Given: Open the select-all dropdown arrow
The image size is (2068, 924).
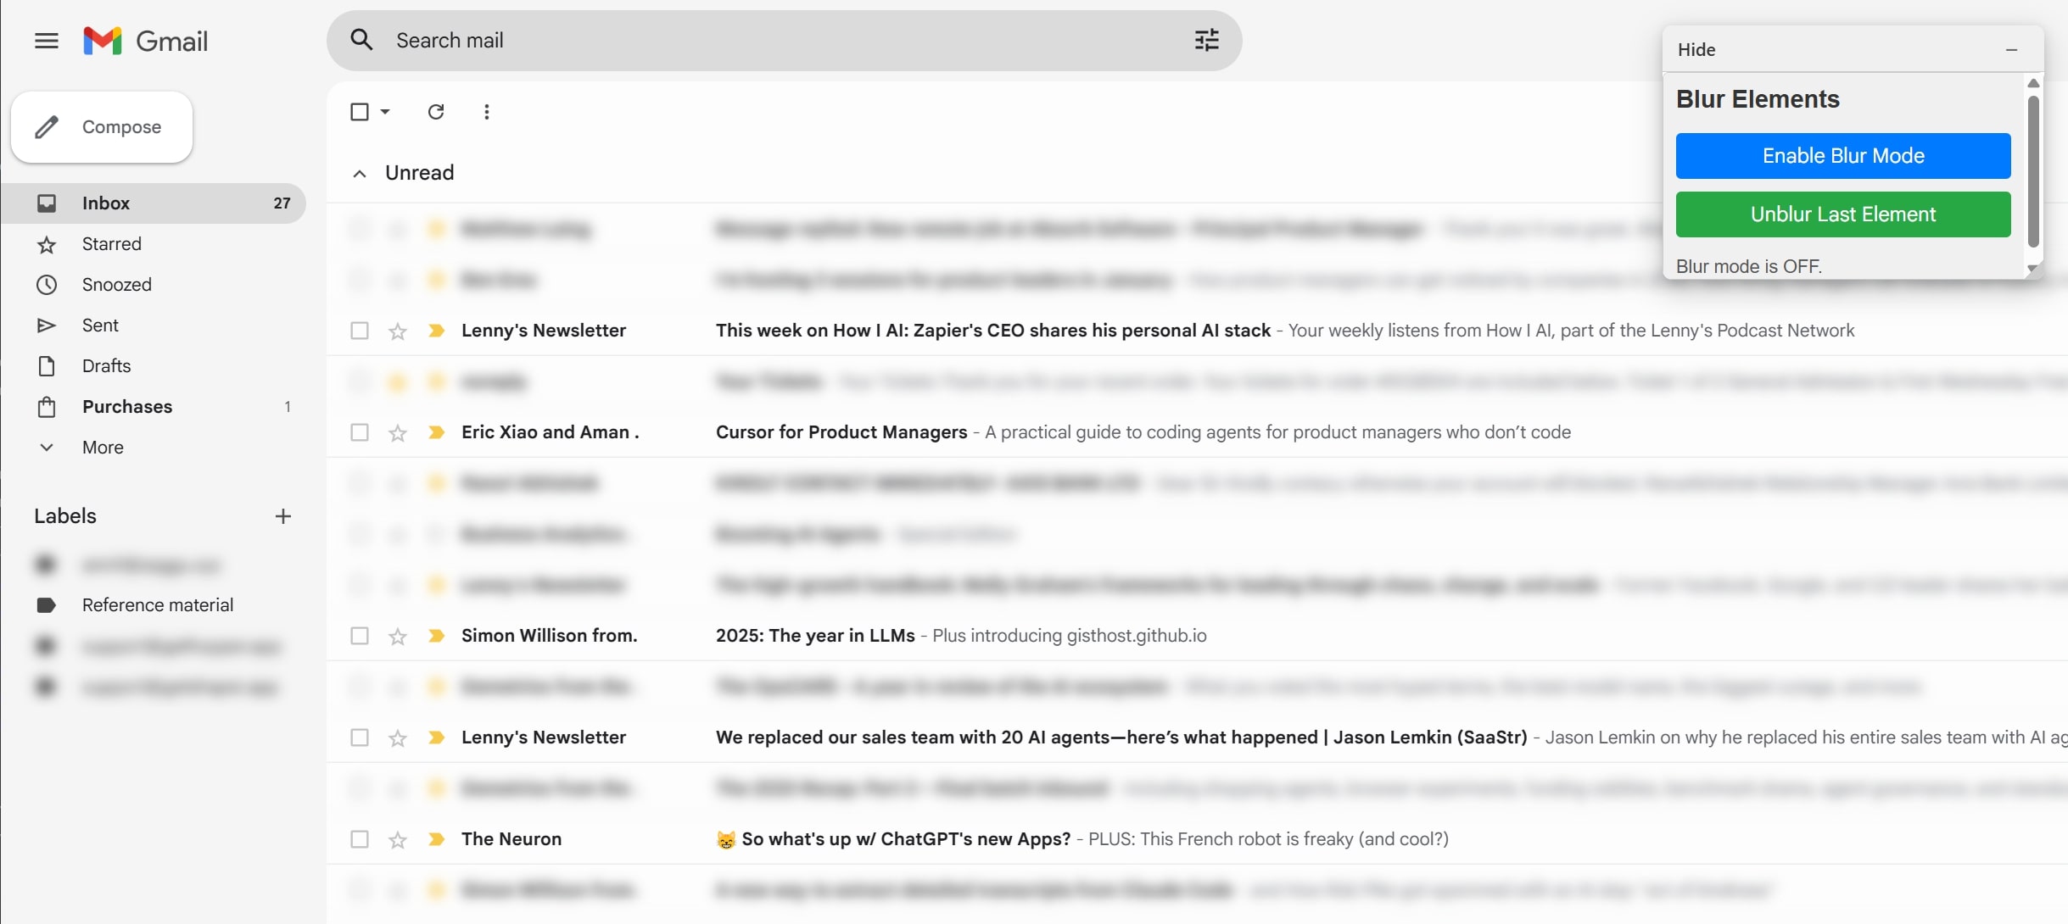Looking at the screenshot, I should 385,112.
